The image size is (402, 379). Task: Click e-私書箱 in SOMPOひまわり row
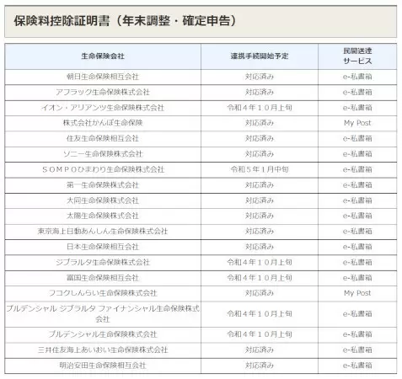pyautogui.click(x=357, y=169)
